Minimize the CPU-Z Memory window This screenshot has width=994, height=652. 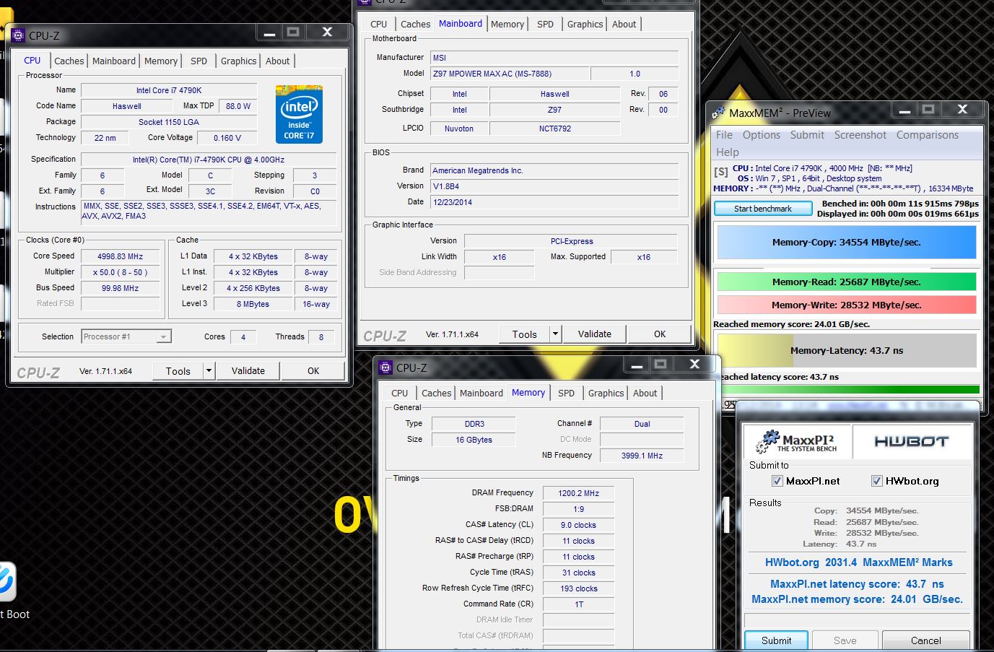(637, 364)
